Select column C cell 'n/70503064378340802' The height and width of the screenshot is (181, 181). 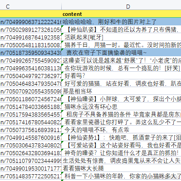coord(31,145)
